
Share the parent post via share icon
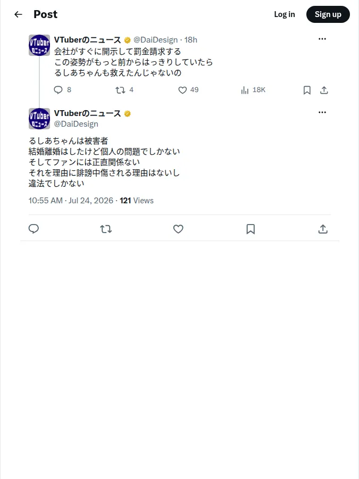click(324, 90)
